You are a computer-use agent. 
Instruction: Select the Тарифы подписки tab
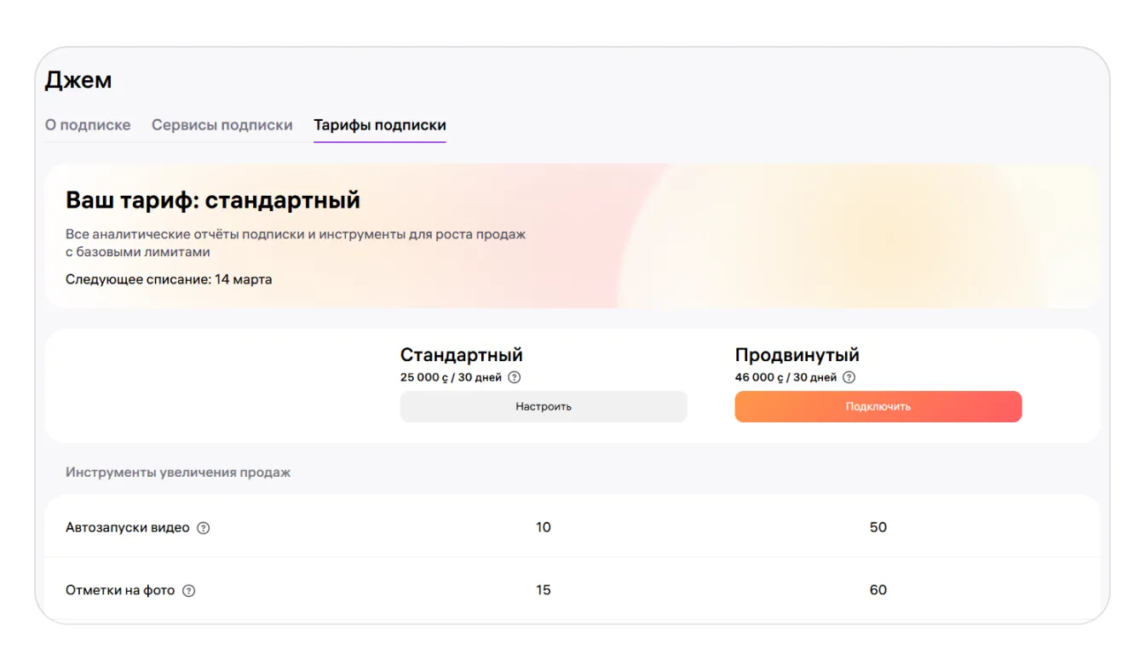379,125
